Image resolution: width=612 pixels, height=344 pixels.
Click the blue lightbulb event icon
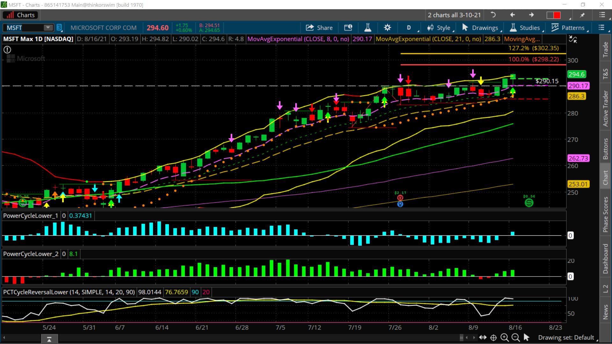click(x=400, y=204)
